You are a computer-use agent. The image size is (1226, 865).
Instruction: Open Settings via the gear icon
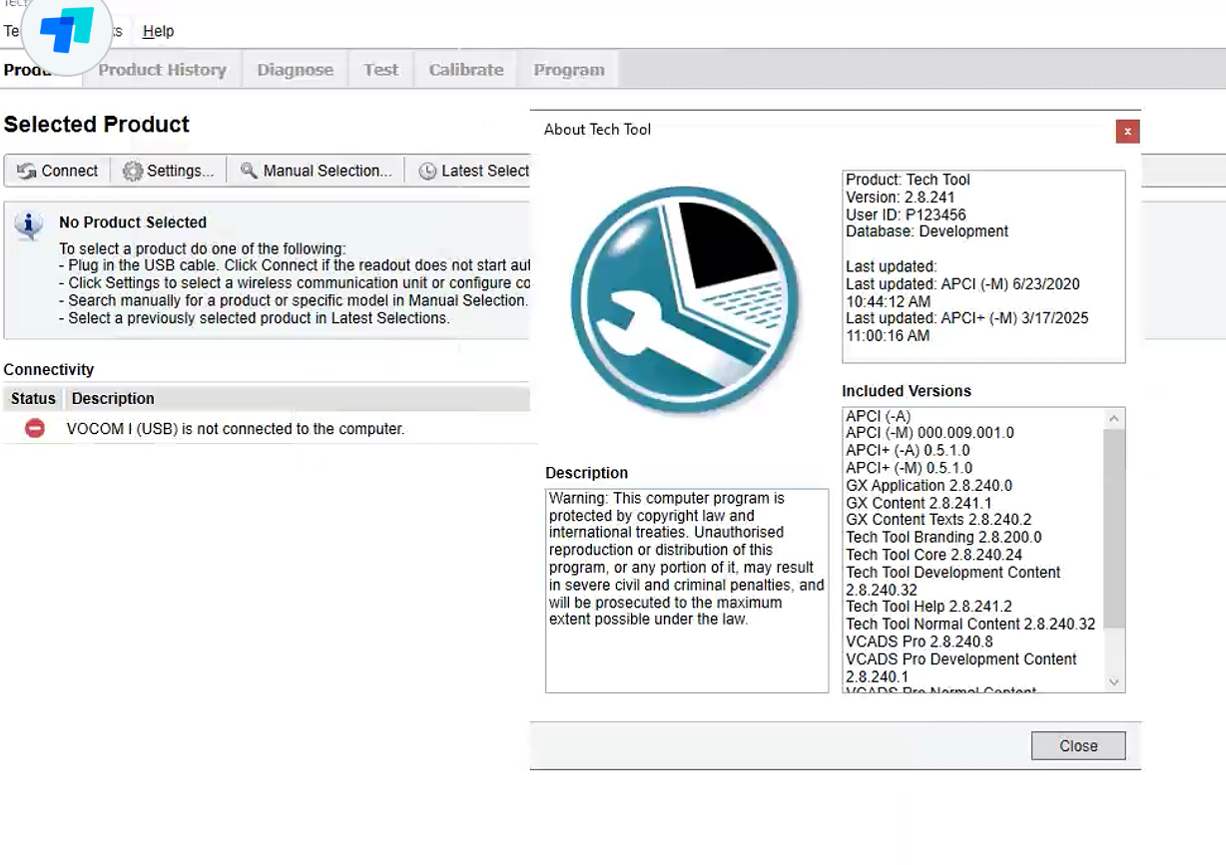point(131,171)
